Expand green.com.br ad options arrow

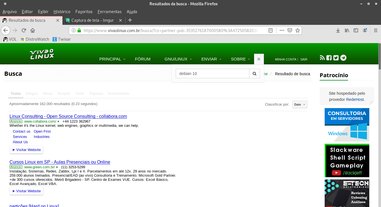coord(57,167)
